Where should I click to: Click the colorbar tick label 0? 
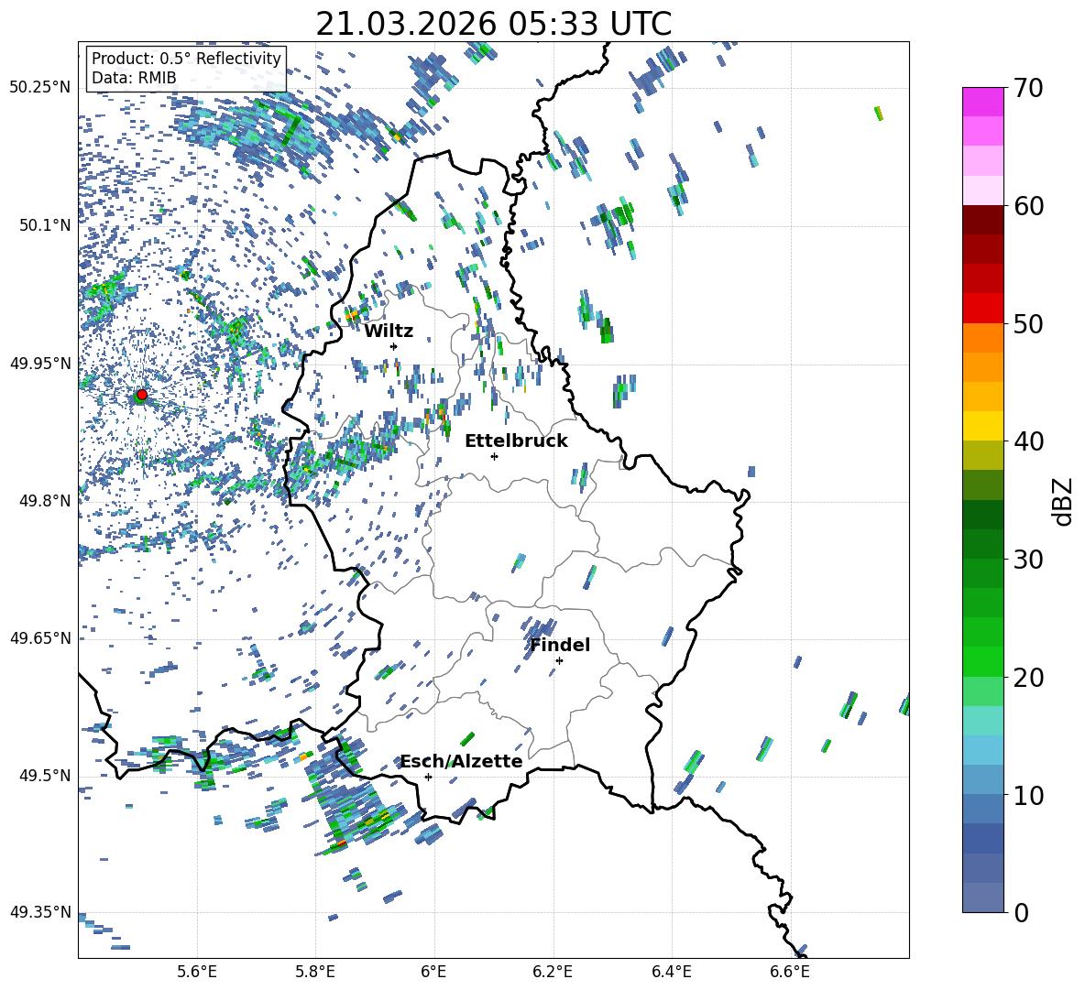click(1021, 912)
